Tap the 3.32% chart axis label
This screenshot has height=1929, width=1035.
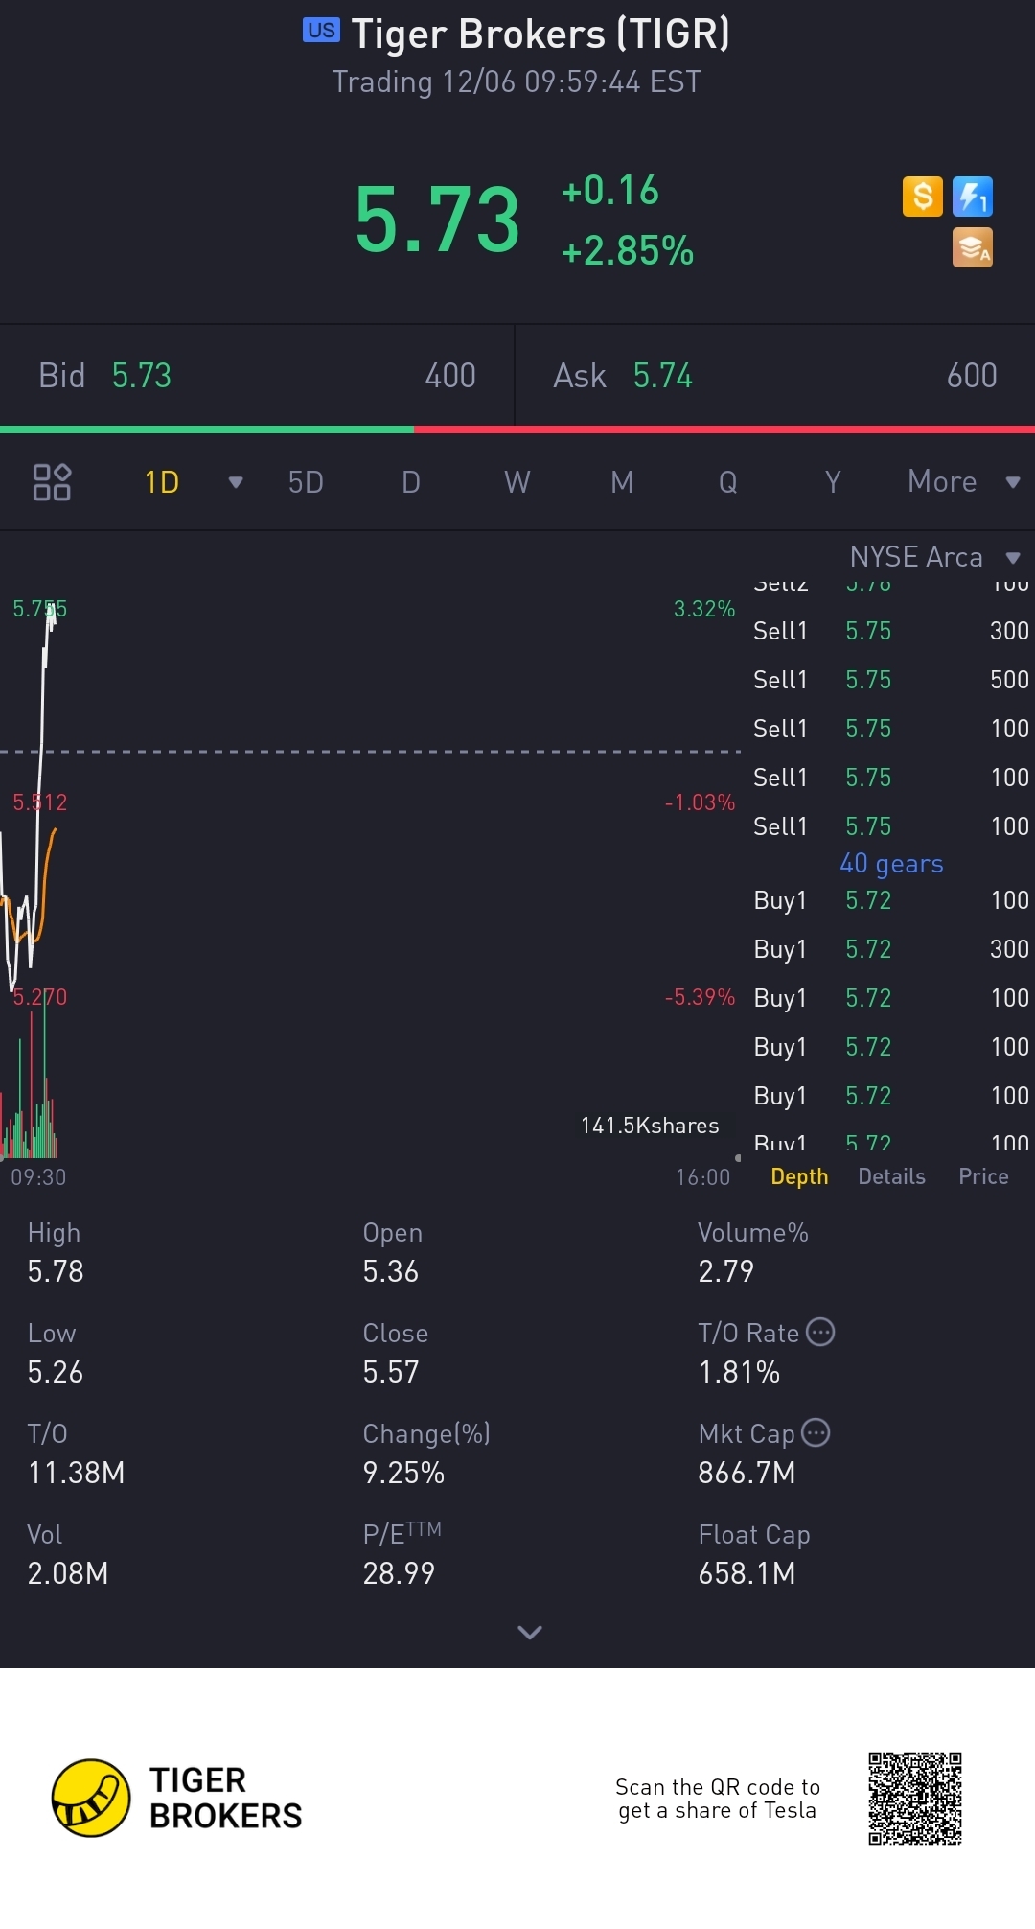[x=704, y=609]
